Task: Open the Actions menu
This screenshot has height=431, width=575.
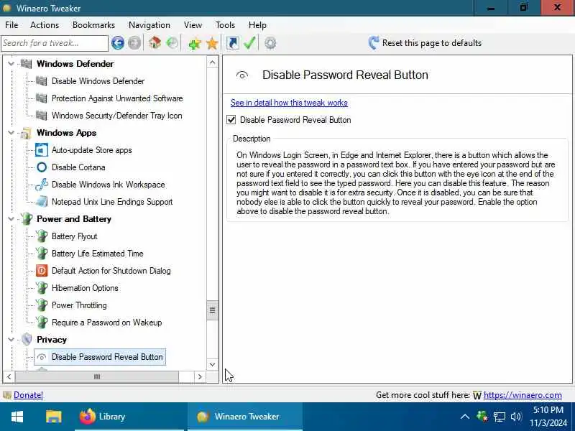Action: coord(45,25)
